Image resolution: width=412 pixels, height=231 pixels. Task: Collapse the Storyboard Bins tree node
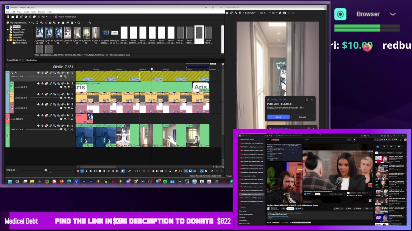[8, 40]
